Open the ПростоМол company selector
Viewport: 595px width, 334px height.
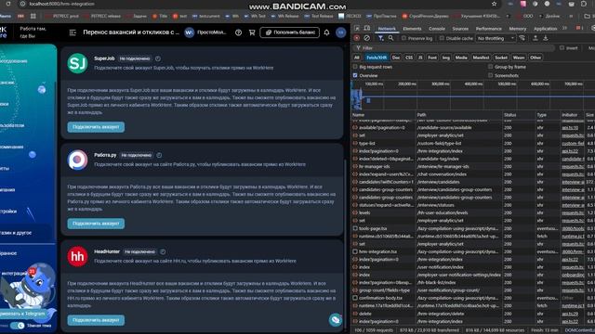205,32
